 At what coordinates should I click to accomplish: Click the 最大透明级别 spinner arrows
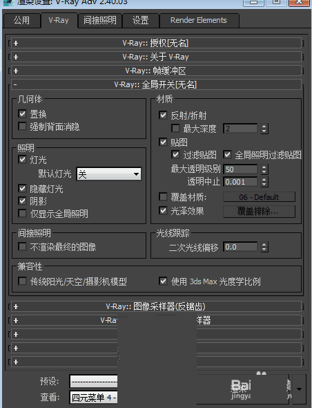264,169
